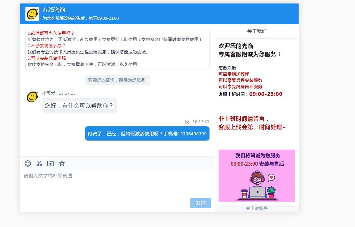The height and width of the screenshot is (227, 355).
Task: Open the emoji picker in chat toolbar
Action: tap(28, 163)
